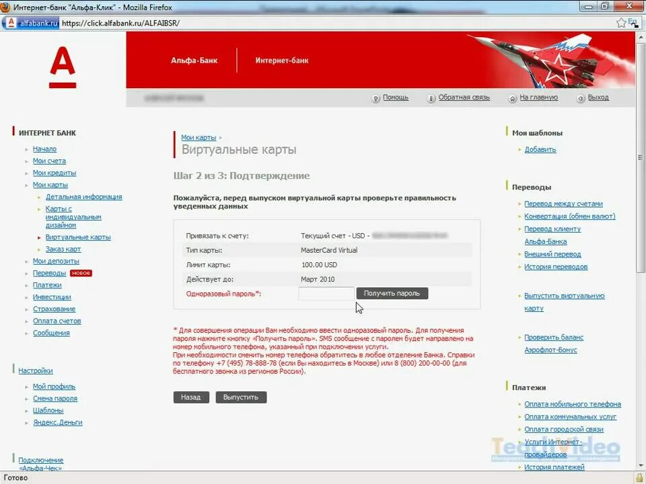The width and height of the screenshot is (646, 484).
Task: Click the Интернет-банк header tab
Action: pos(282,61)
